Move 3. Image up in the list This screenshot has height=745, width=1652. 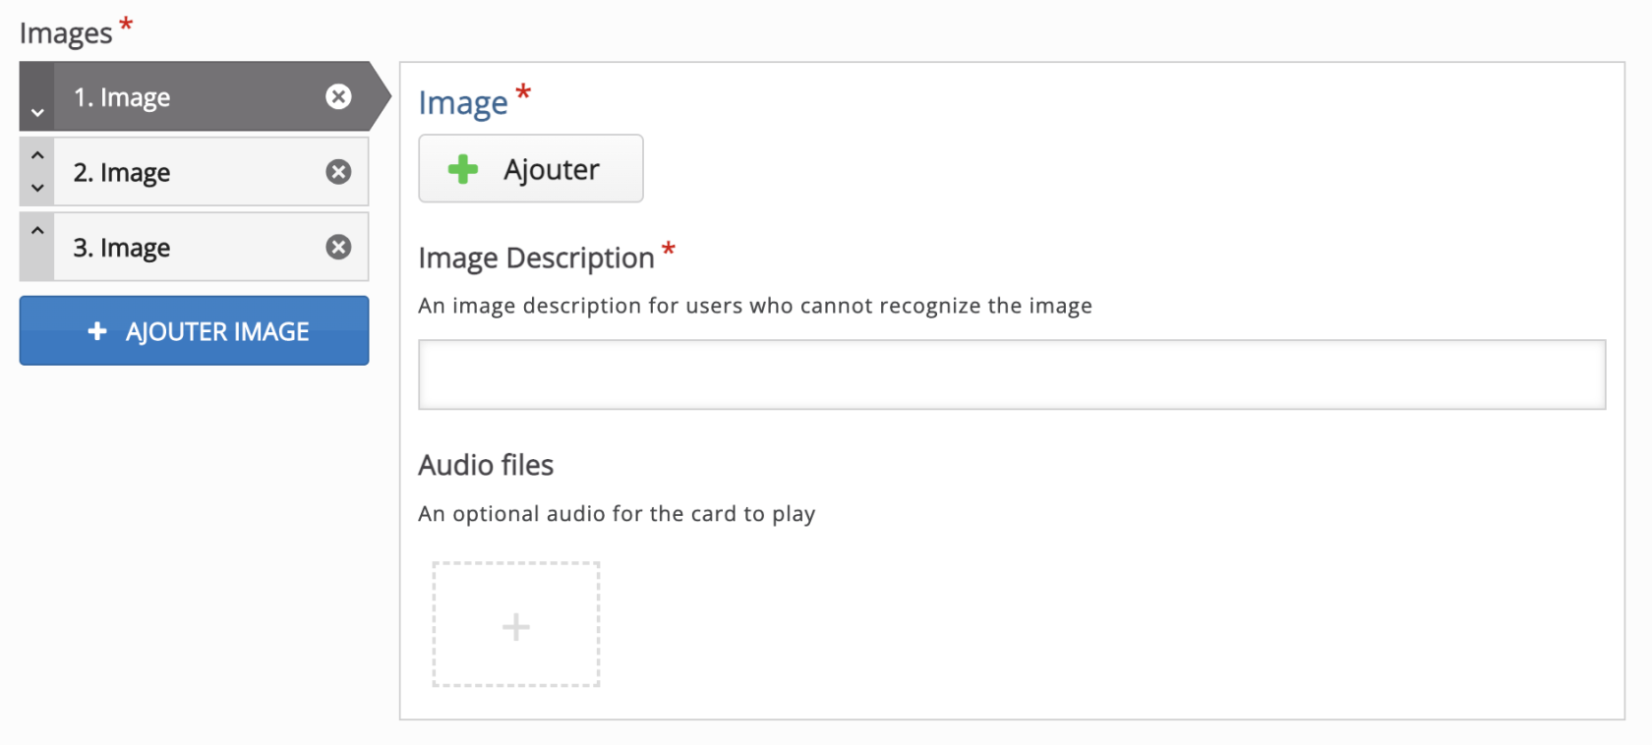tap(37, 231)
